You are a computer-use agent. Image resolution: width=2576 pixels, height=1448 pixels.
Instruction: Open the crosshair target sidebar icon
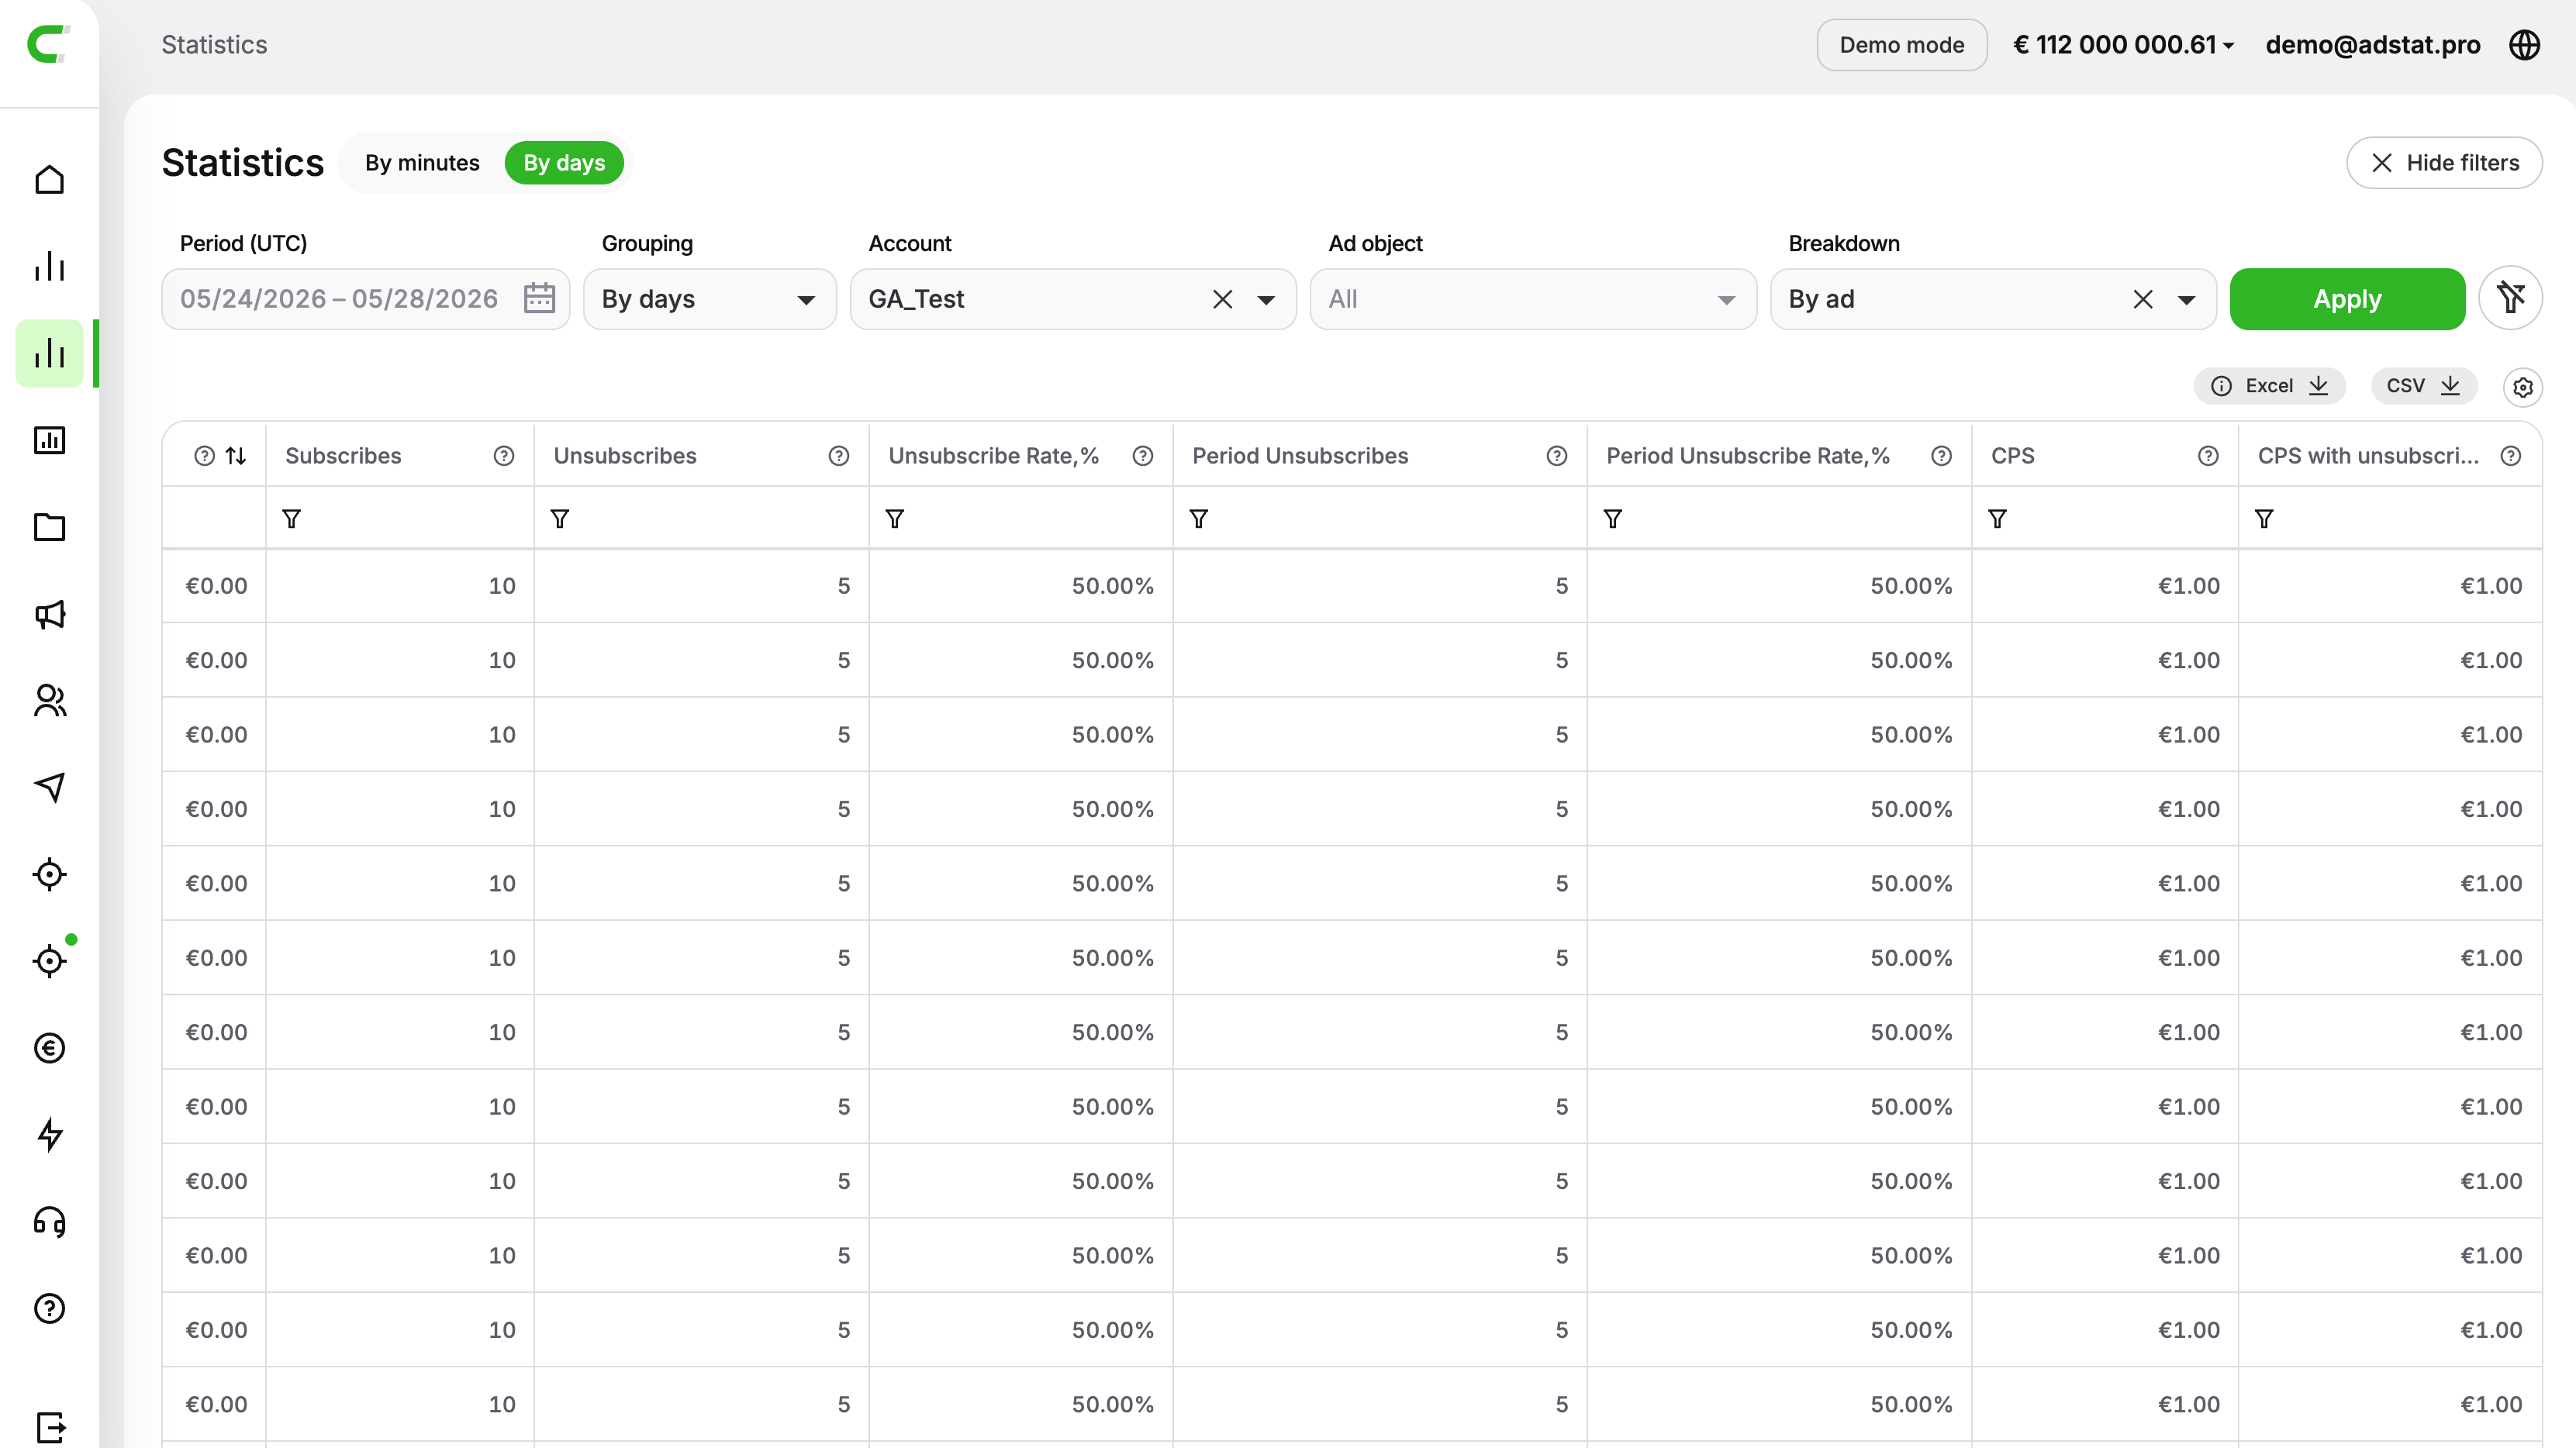pos(49,874)
